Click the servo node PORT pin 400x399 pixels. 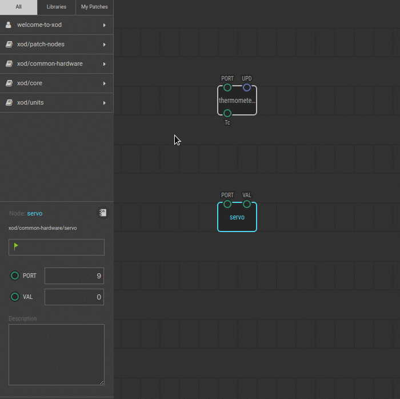pos(227,204)
